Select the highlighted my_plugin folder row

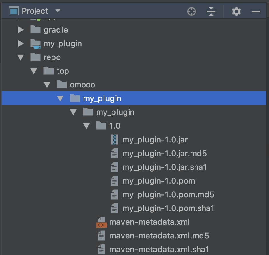click(102, 99)
